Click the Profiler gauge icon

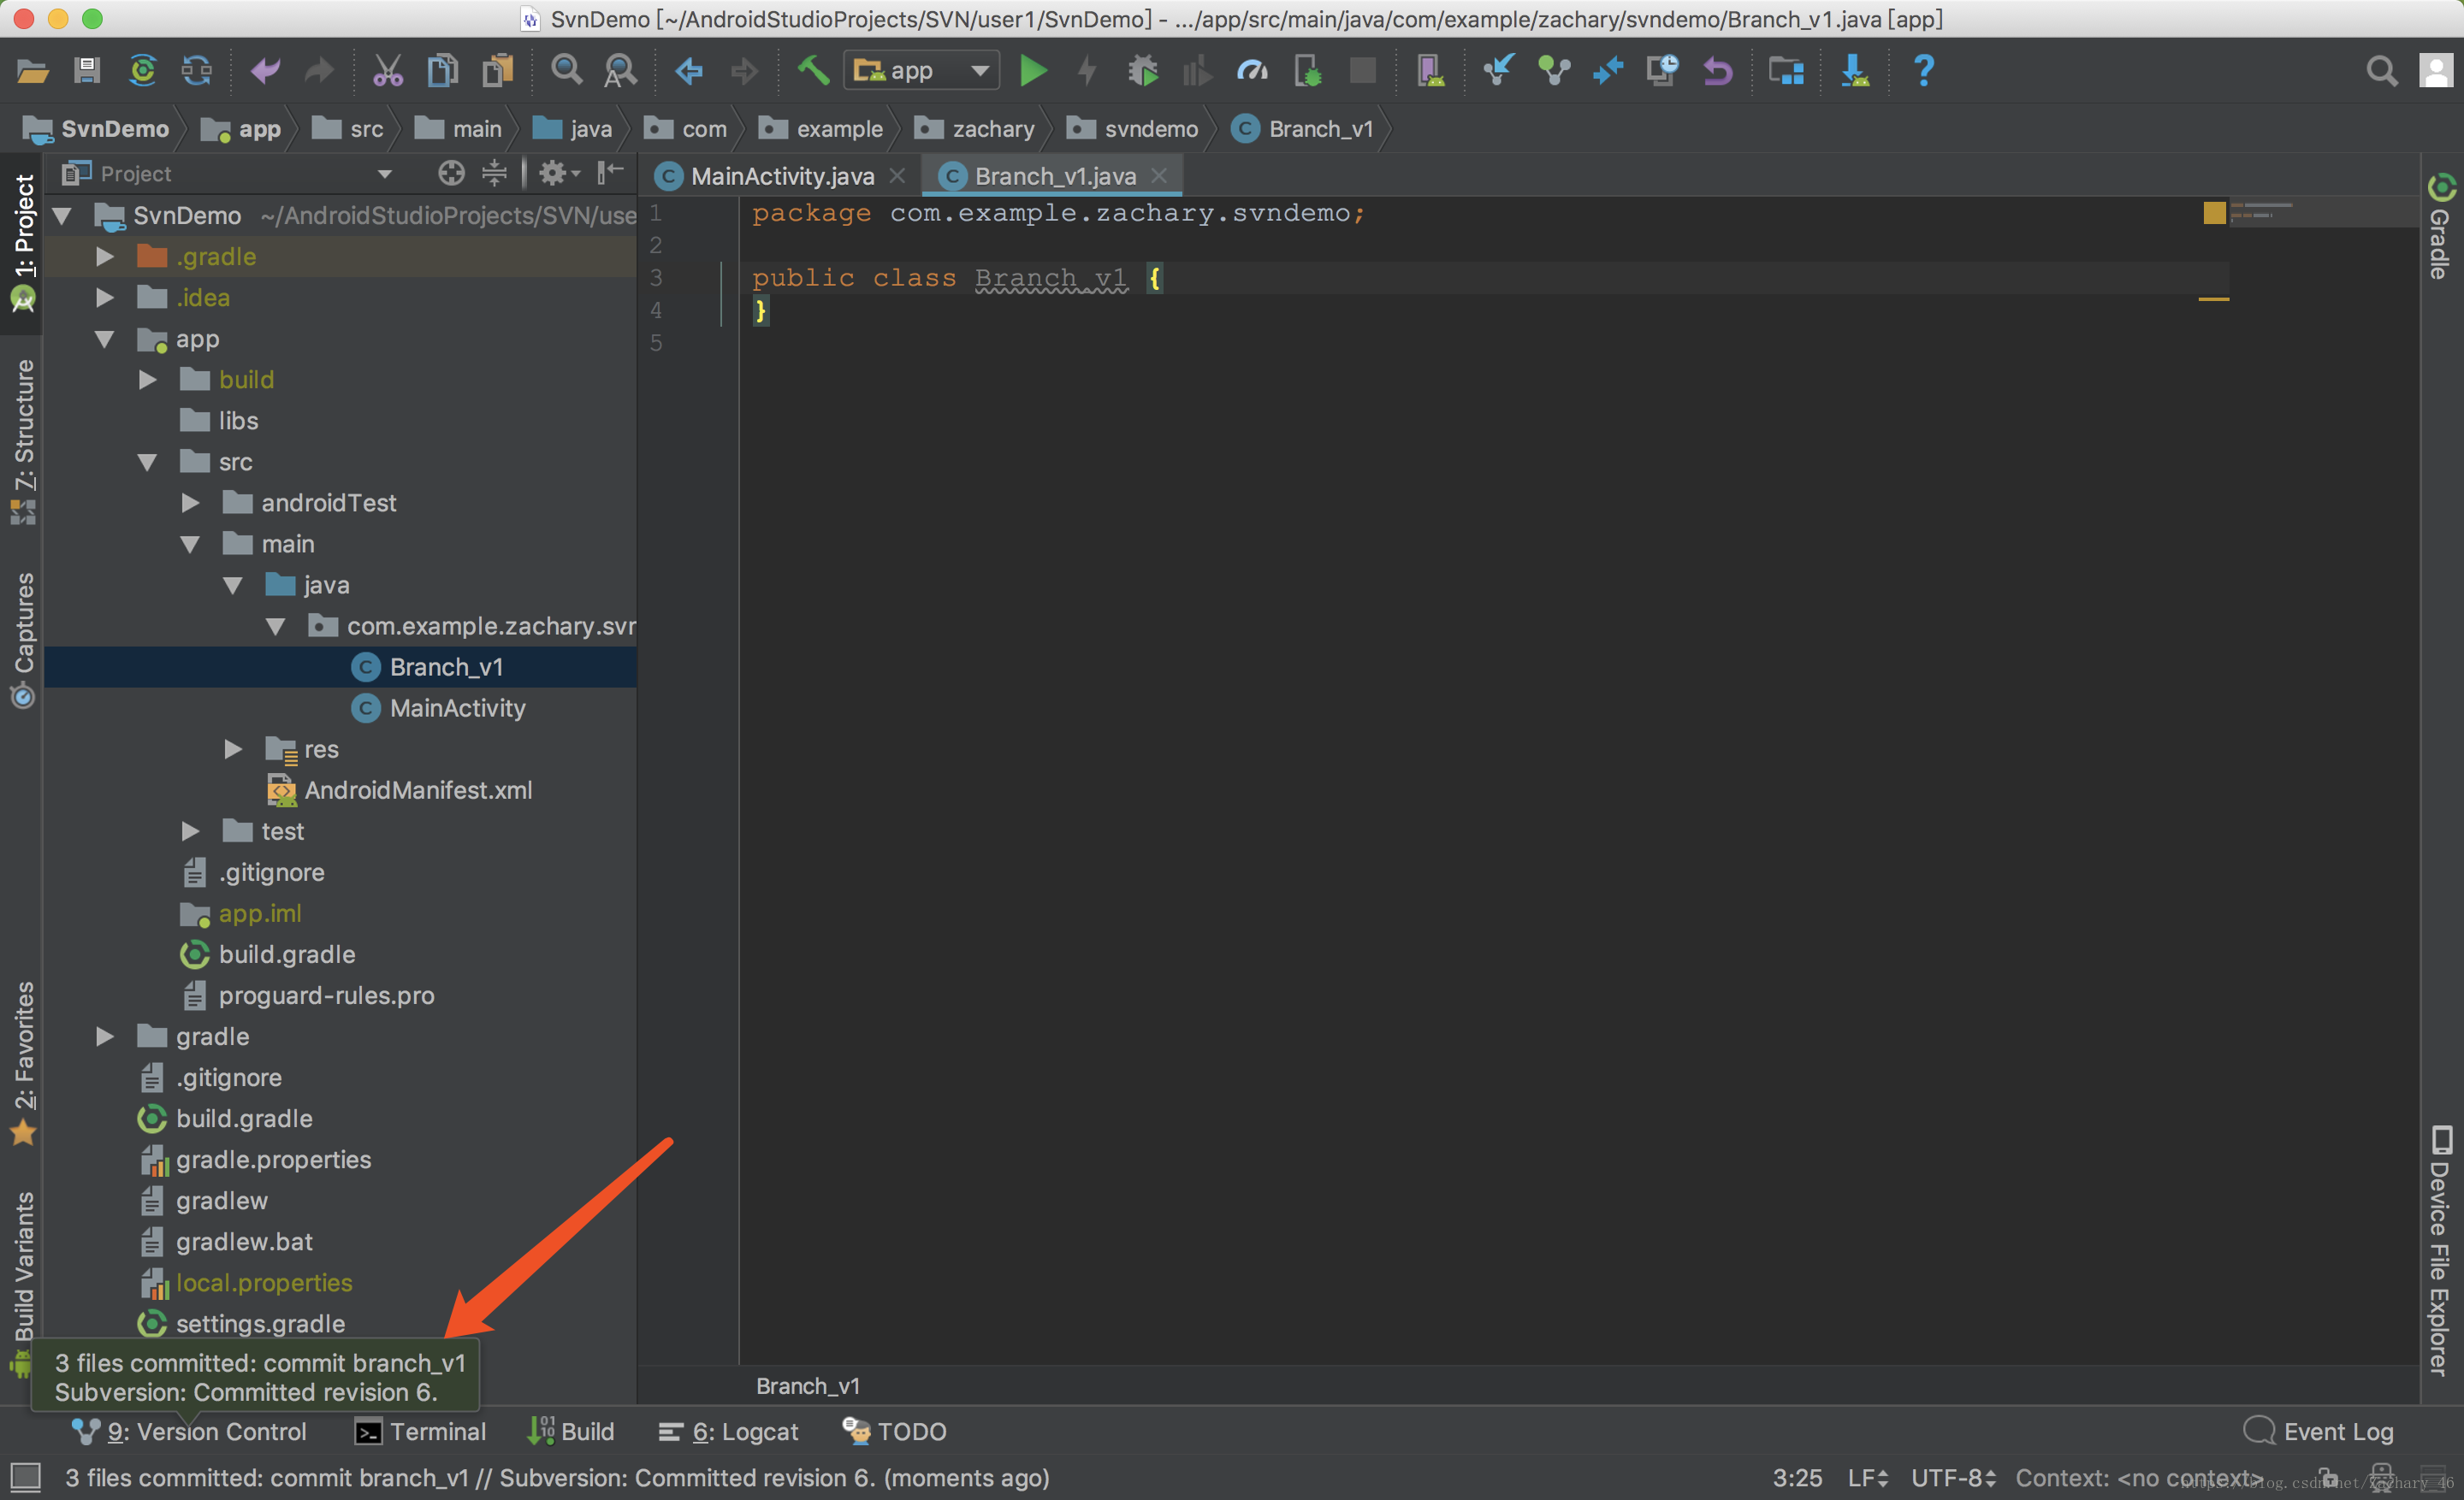coord(1253,71)
